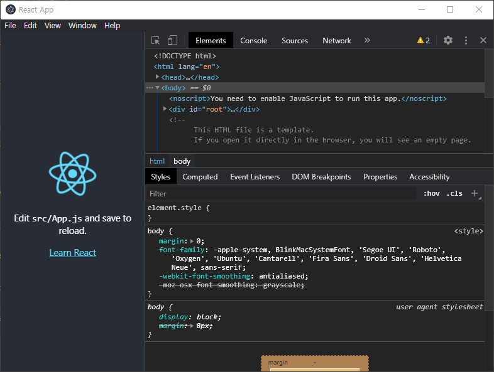This screenshot has width=494, height=372.
Task: Open the Event Listeners tab
Action: pyautogui.click(x=255, y=177)
